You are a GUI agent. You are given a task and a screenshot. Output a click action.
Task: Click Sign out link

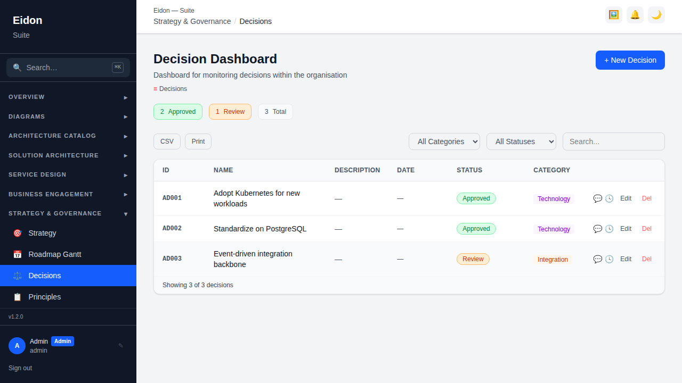pos(20,368)
